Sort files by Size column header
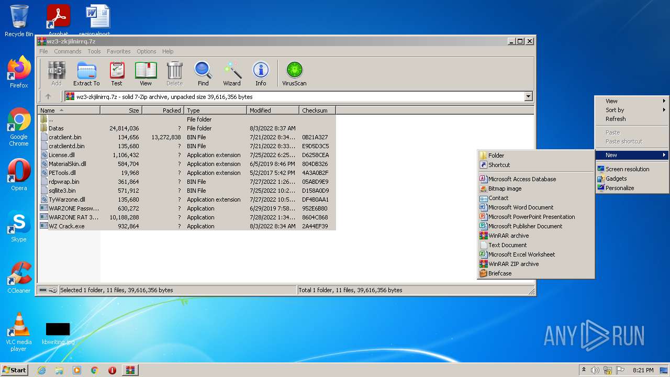Image resolution: width=670 pixels, height=377 pixels. pos(121,110)
